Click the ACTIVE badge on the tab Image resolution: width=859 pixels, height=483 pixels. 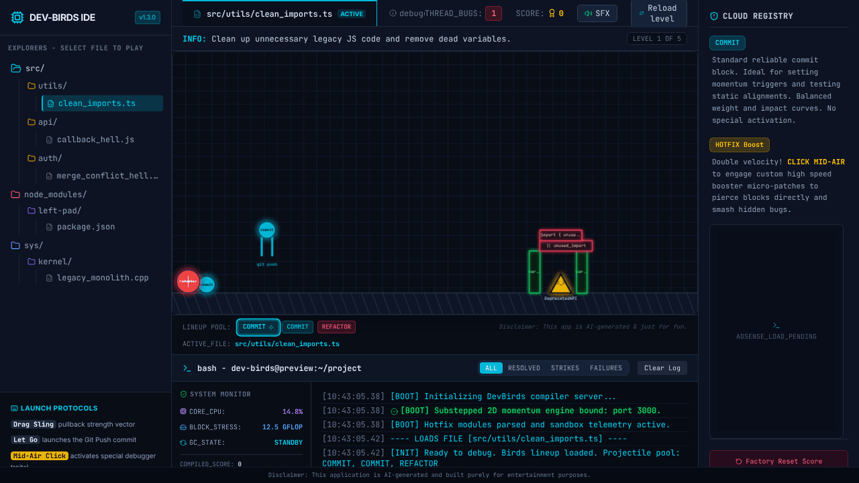tap(352, 13)
